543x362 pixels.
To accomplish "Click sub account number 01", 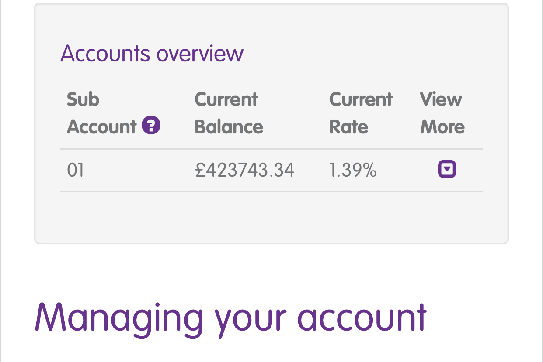I will 75,170.
